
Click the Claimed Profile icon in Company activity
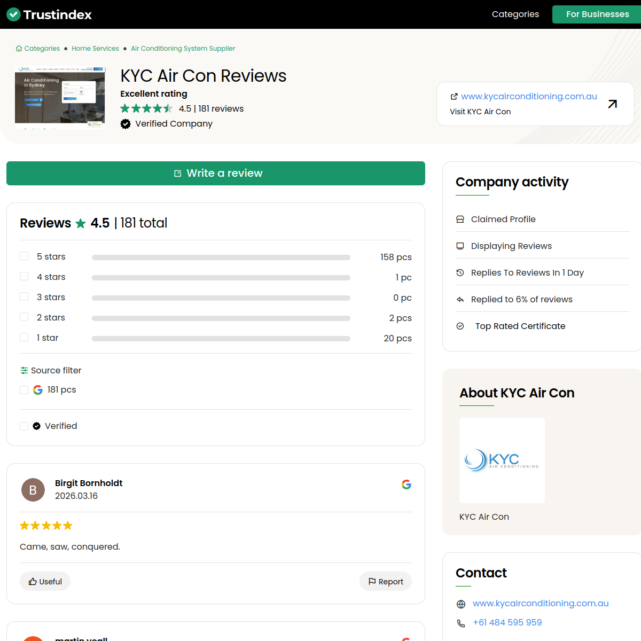[x=460, y=219]
